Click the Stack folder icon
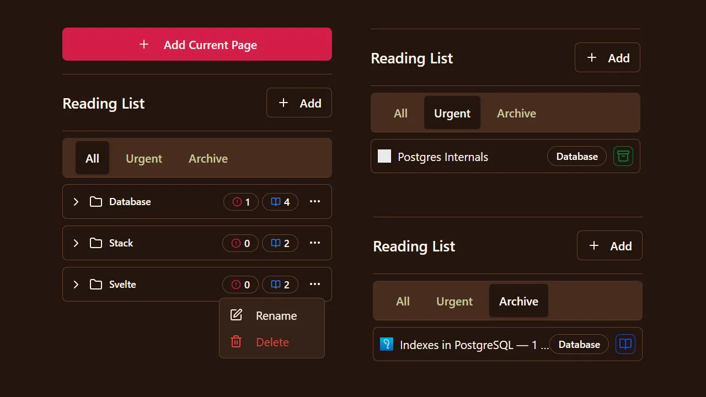The width and height of the screenshot is (706, 397). 96,243
